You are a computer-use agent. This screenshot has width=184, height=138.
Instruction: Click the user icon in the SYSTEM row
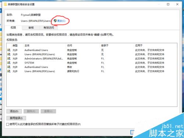9,63
